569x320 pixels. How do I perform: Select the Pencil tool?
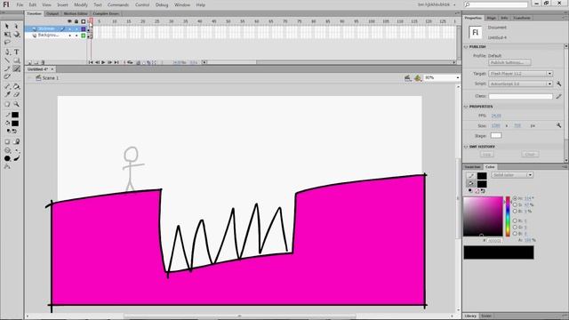pyautogui.click(x=7, y=68)
